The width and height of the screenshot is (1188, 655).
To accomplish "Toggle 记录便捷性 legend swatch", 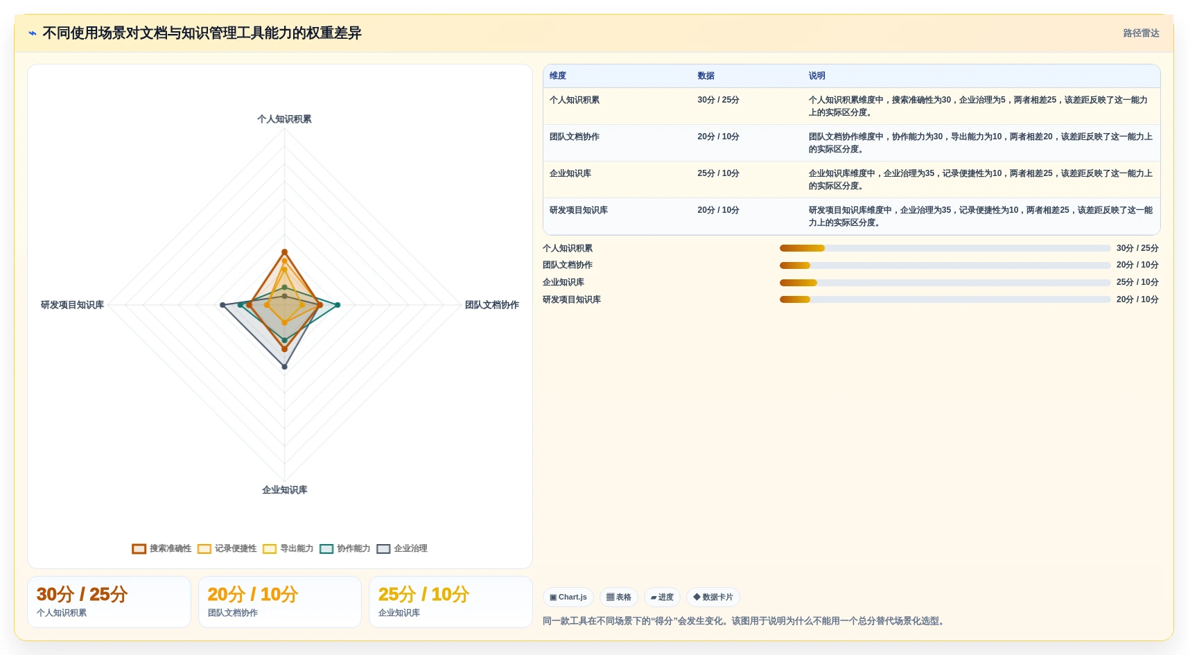I will click(204, 548).
